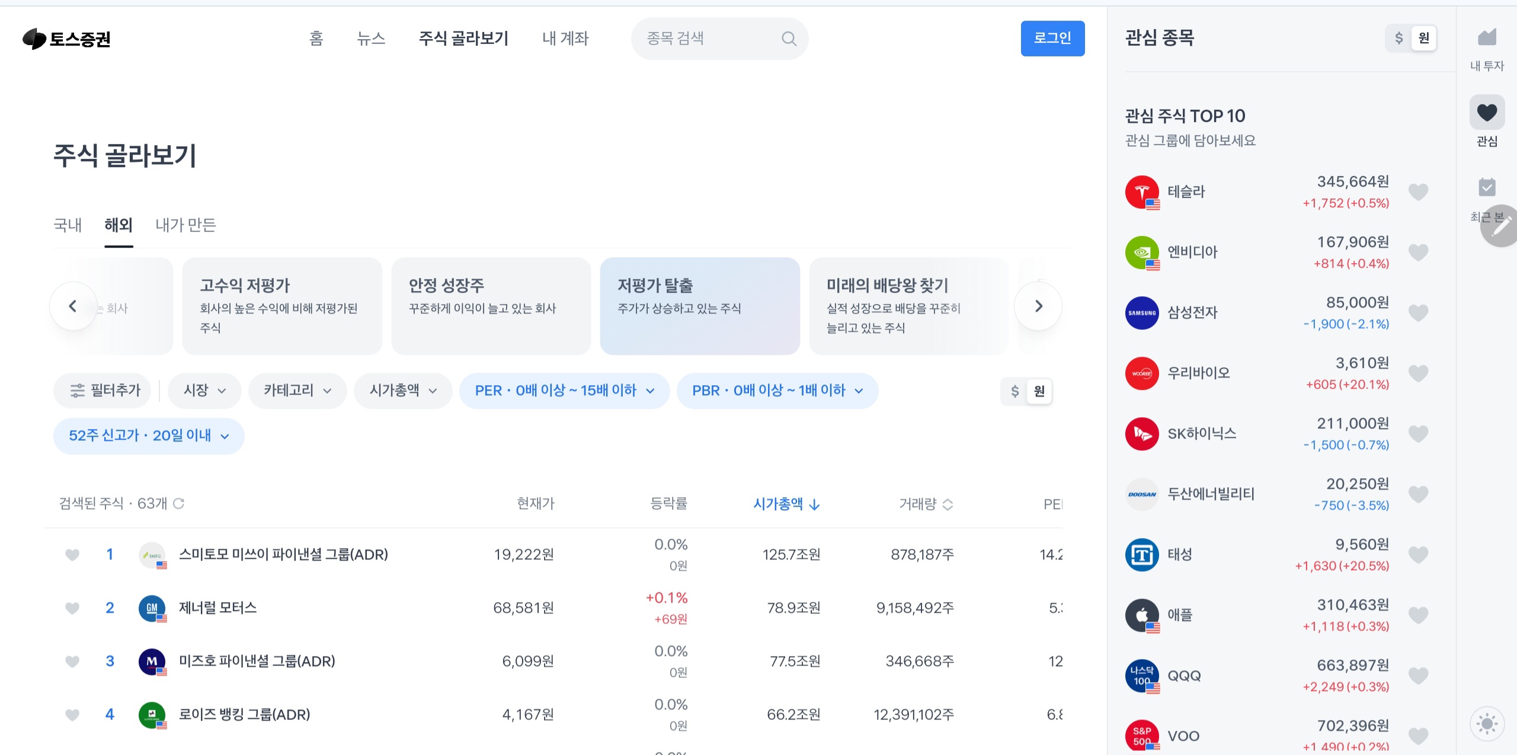Select the 안정 성장주 preset card
Image resolution: width=1517 pixels, height=755 pixels.
pos(491,306)
